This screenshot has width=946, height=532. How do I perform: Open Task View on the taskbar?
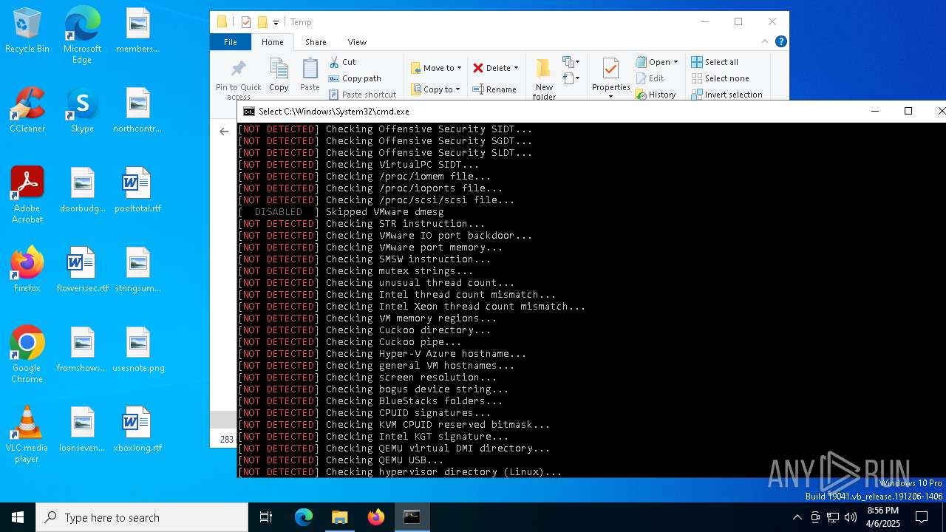[x=266, y=517]
